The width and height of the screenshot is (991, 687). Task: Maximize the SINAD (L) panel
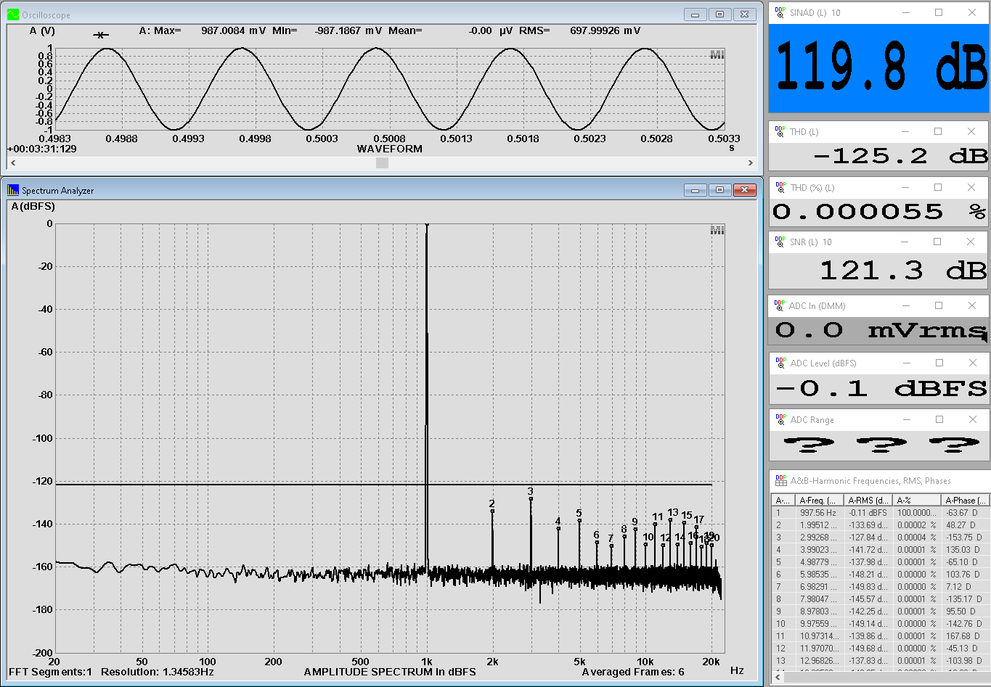(x=939, y=12)
